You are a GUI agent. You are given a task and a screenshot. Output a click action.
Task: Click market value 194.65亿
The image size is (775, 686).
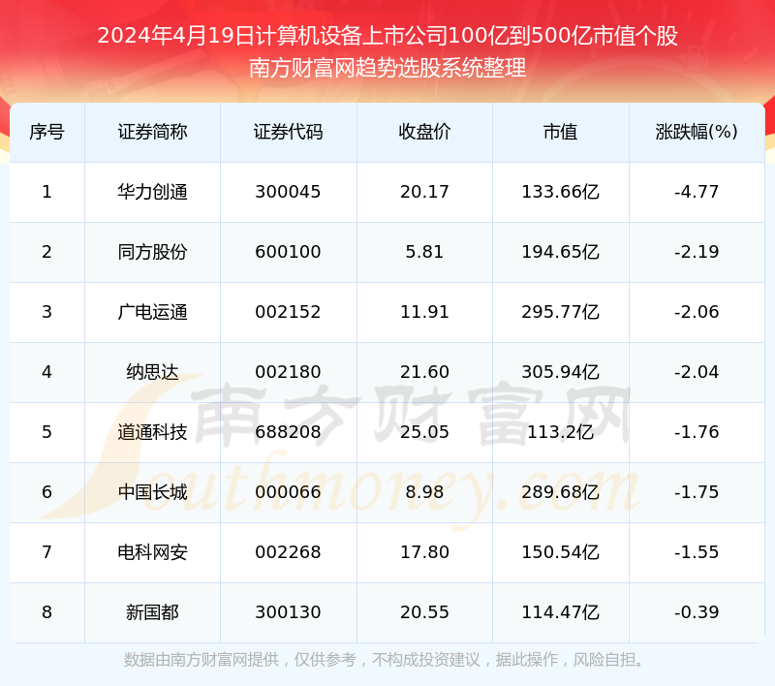click(x=561, y=252)
